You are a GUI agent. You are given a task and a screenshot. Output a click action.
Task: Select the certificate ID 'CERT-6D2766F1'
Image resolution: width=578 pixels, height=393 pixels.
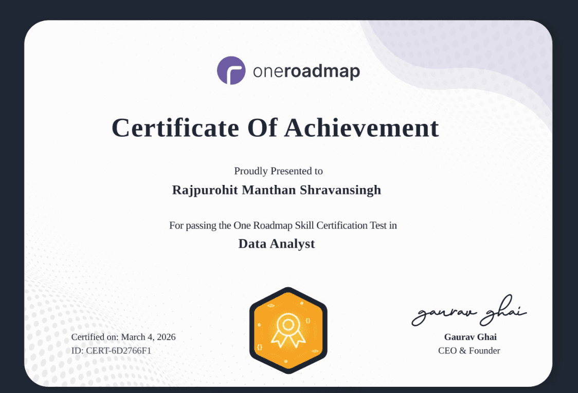pyautogui.click(x=118, y=351)
